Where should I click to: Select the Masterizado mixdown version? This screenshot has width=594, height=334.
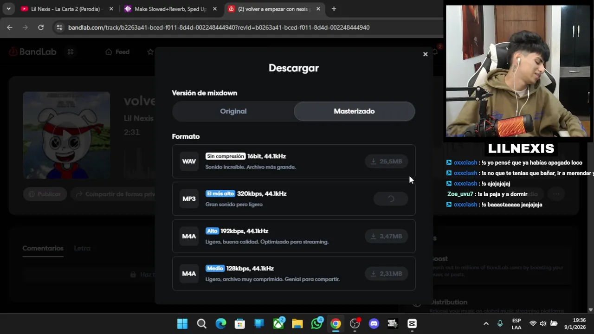(354, 111)
